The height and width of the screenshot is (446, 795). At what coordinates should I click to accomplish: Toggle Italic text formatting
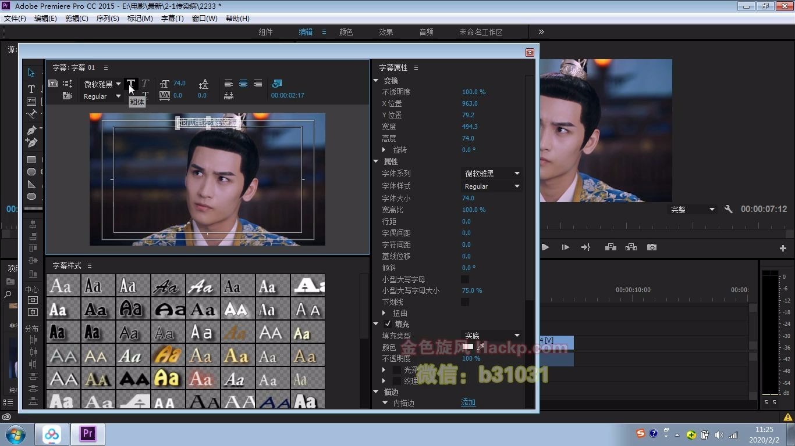[x=145, y=84]
